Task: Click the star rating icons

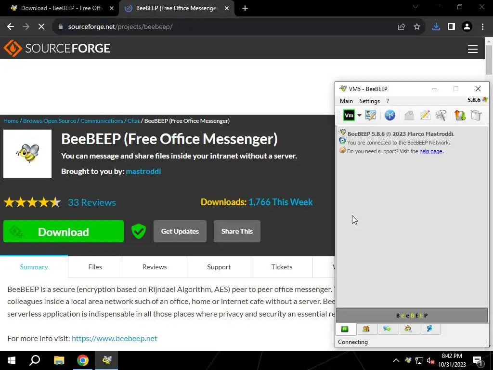Action: point(32,202)
